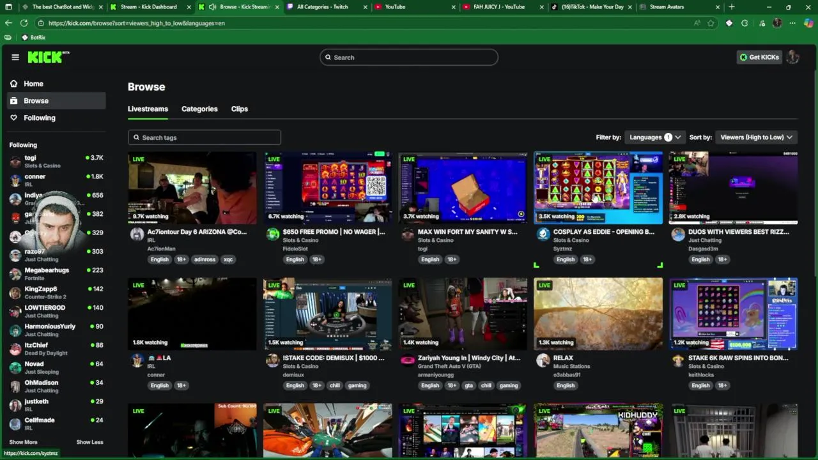Go to Home in sidebar
The image size is (818, 460).
(56, 84)
